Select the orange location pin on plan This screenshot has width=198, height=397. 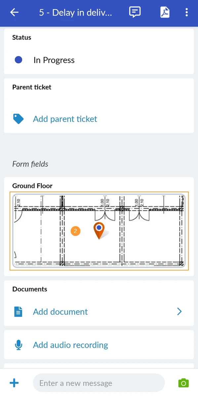99,231
